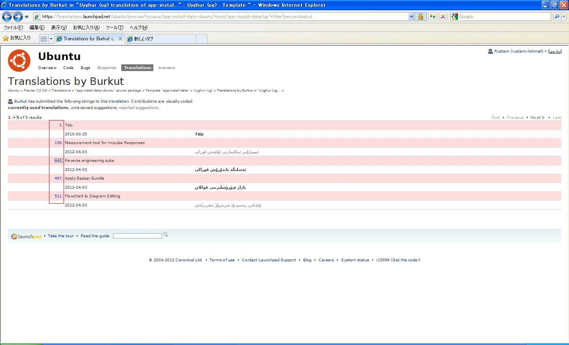
Task: Open the recent pages dropdown arrow
Action: (x=26, y=17)
